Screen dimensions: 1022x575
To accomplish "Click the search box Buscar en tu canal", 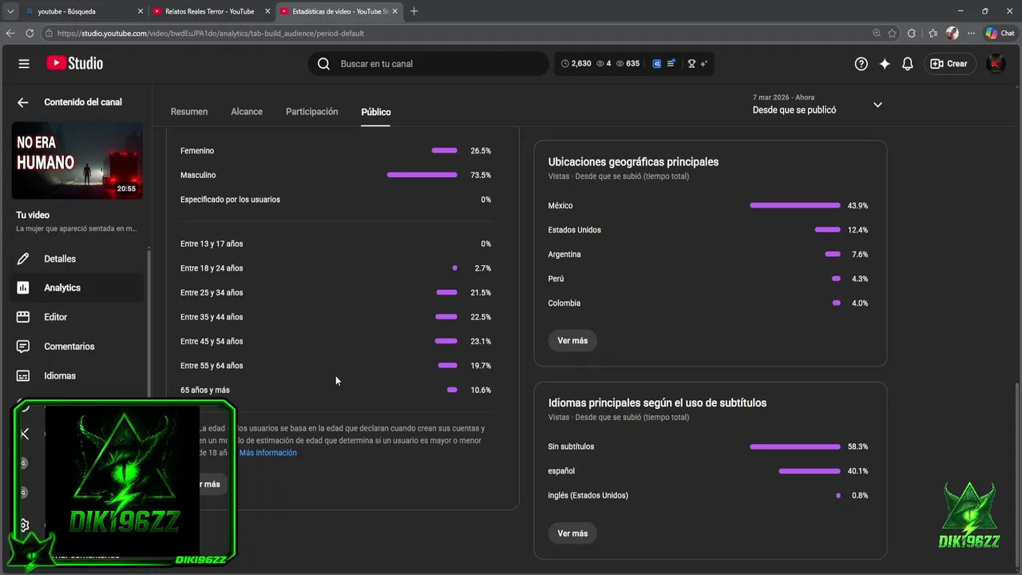I will (x=429, y=64).
